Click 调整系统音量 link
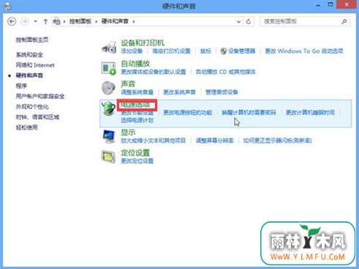 click(137, 92)
